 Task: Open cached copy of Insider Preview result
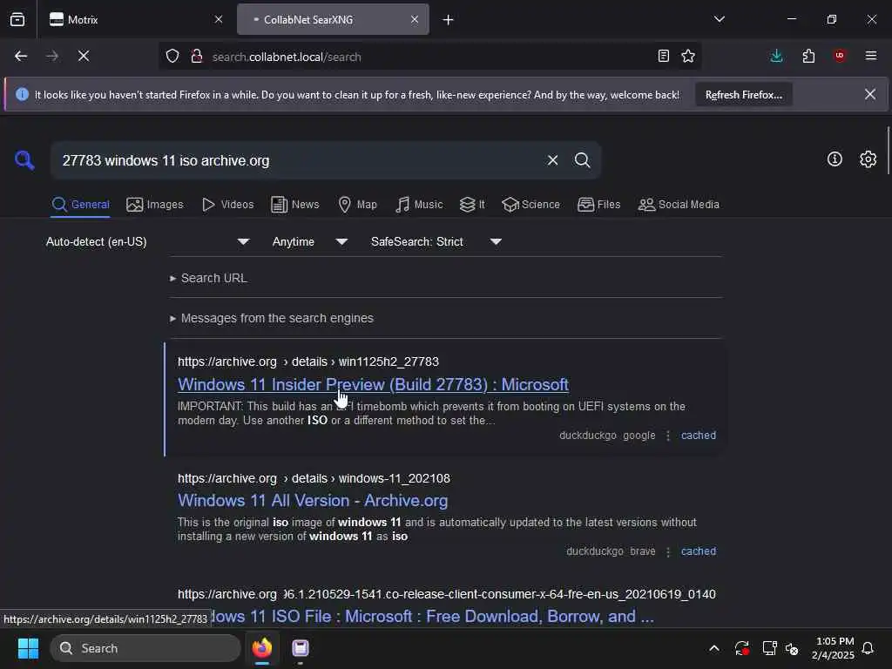[x=699, y=436]
